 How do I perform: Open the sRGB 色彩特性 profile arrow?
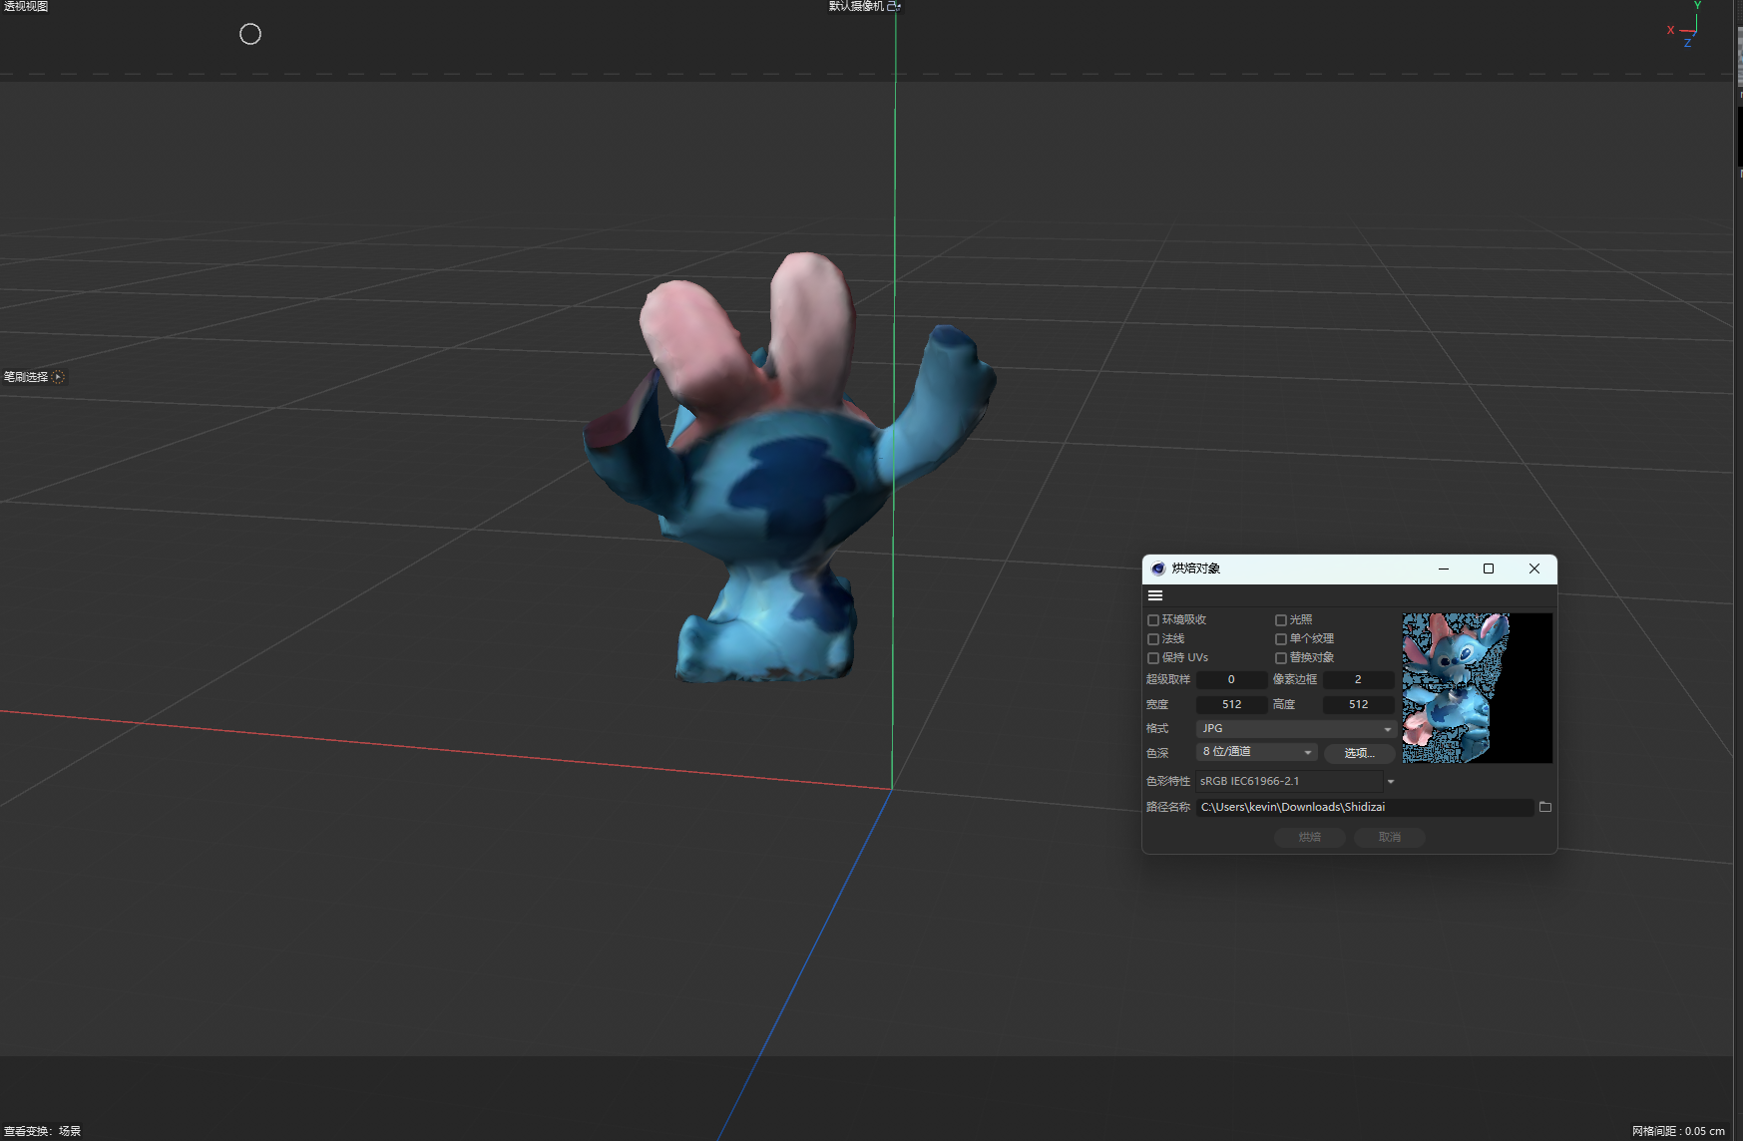tap(1391, 782)
